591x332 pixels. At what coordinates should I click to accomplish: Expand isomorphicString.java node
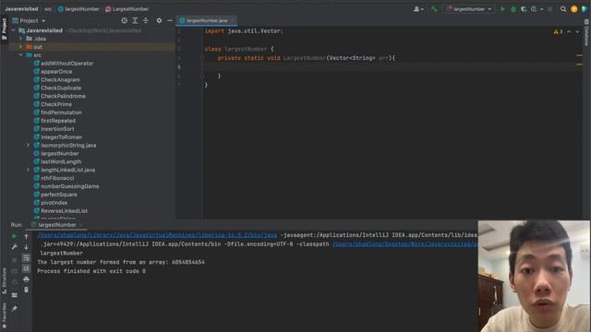[28, 146]
